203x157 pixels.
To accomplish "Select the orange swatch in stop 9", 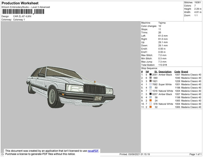I will [151, 100].
